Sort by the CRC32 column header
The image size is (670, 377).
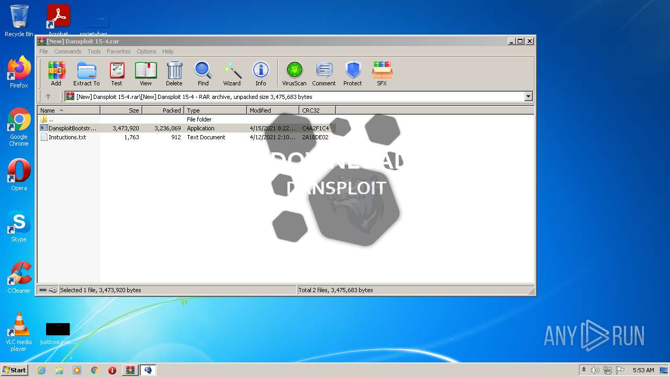point(317,110)
